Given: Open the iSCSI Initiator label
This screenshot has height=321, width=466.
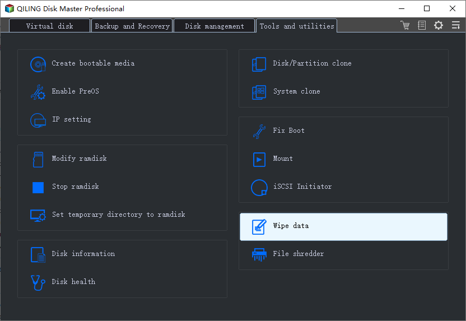Looking at the screenshot, I should point(302,187).
